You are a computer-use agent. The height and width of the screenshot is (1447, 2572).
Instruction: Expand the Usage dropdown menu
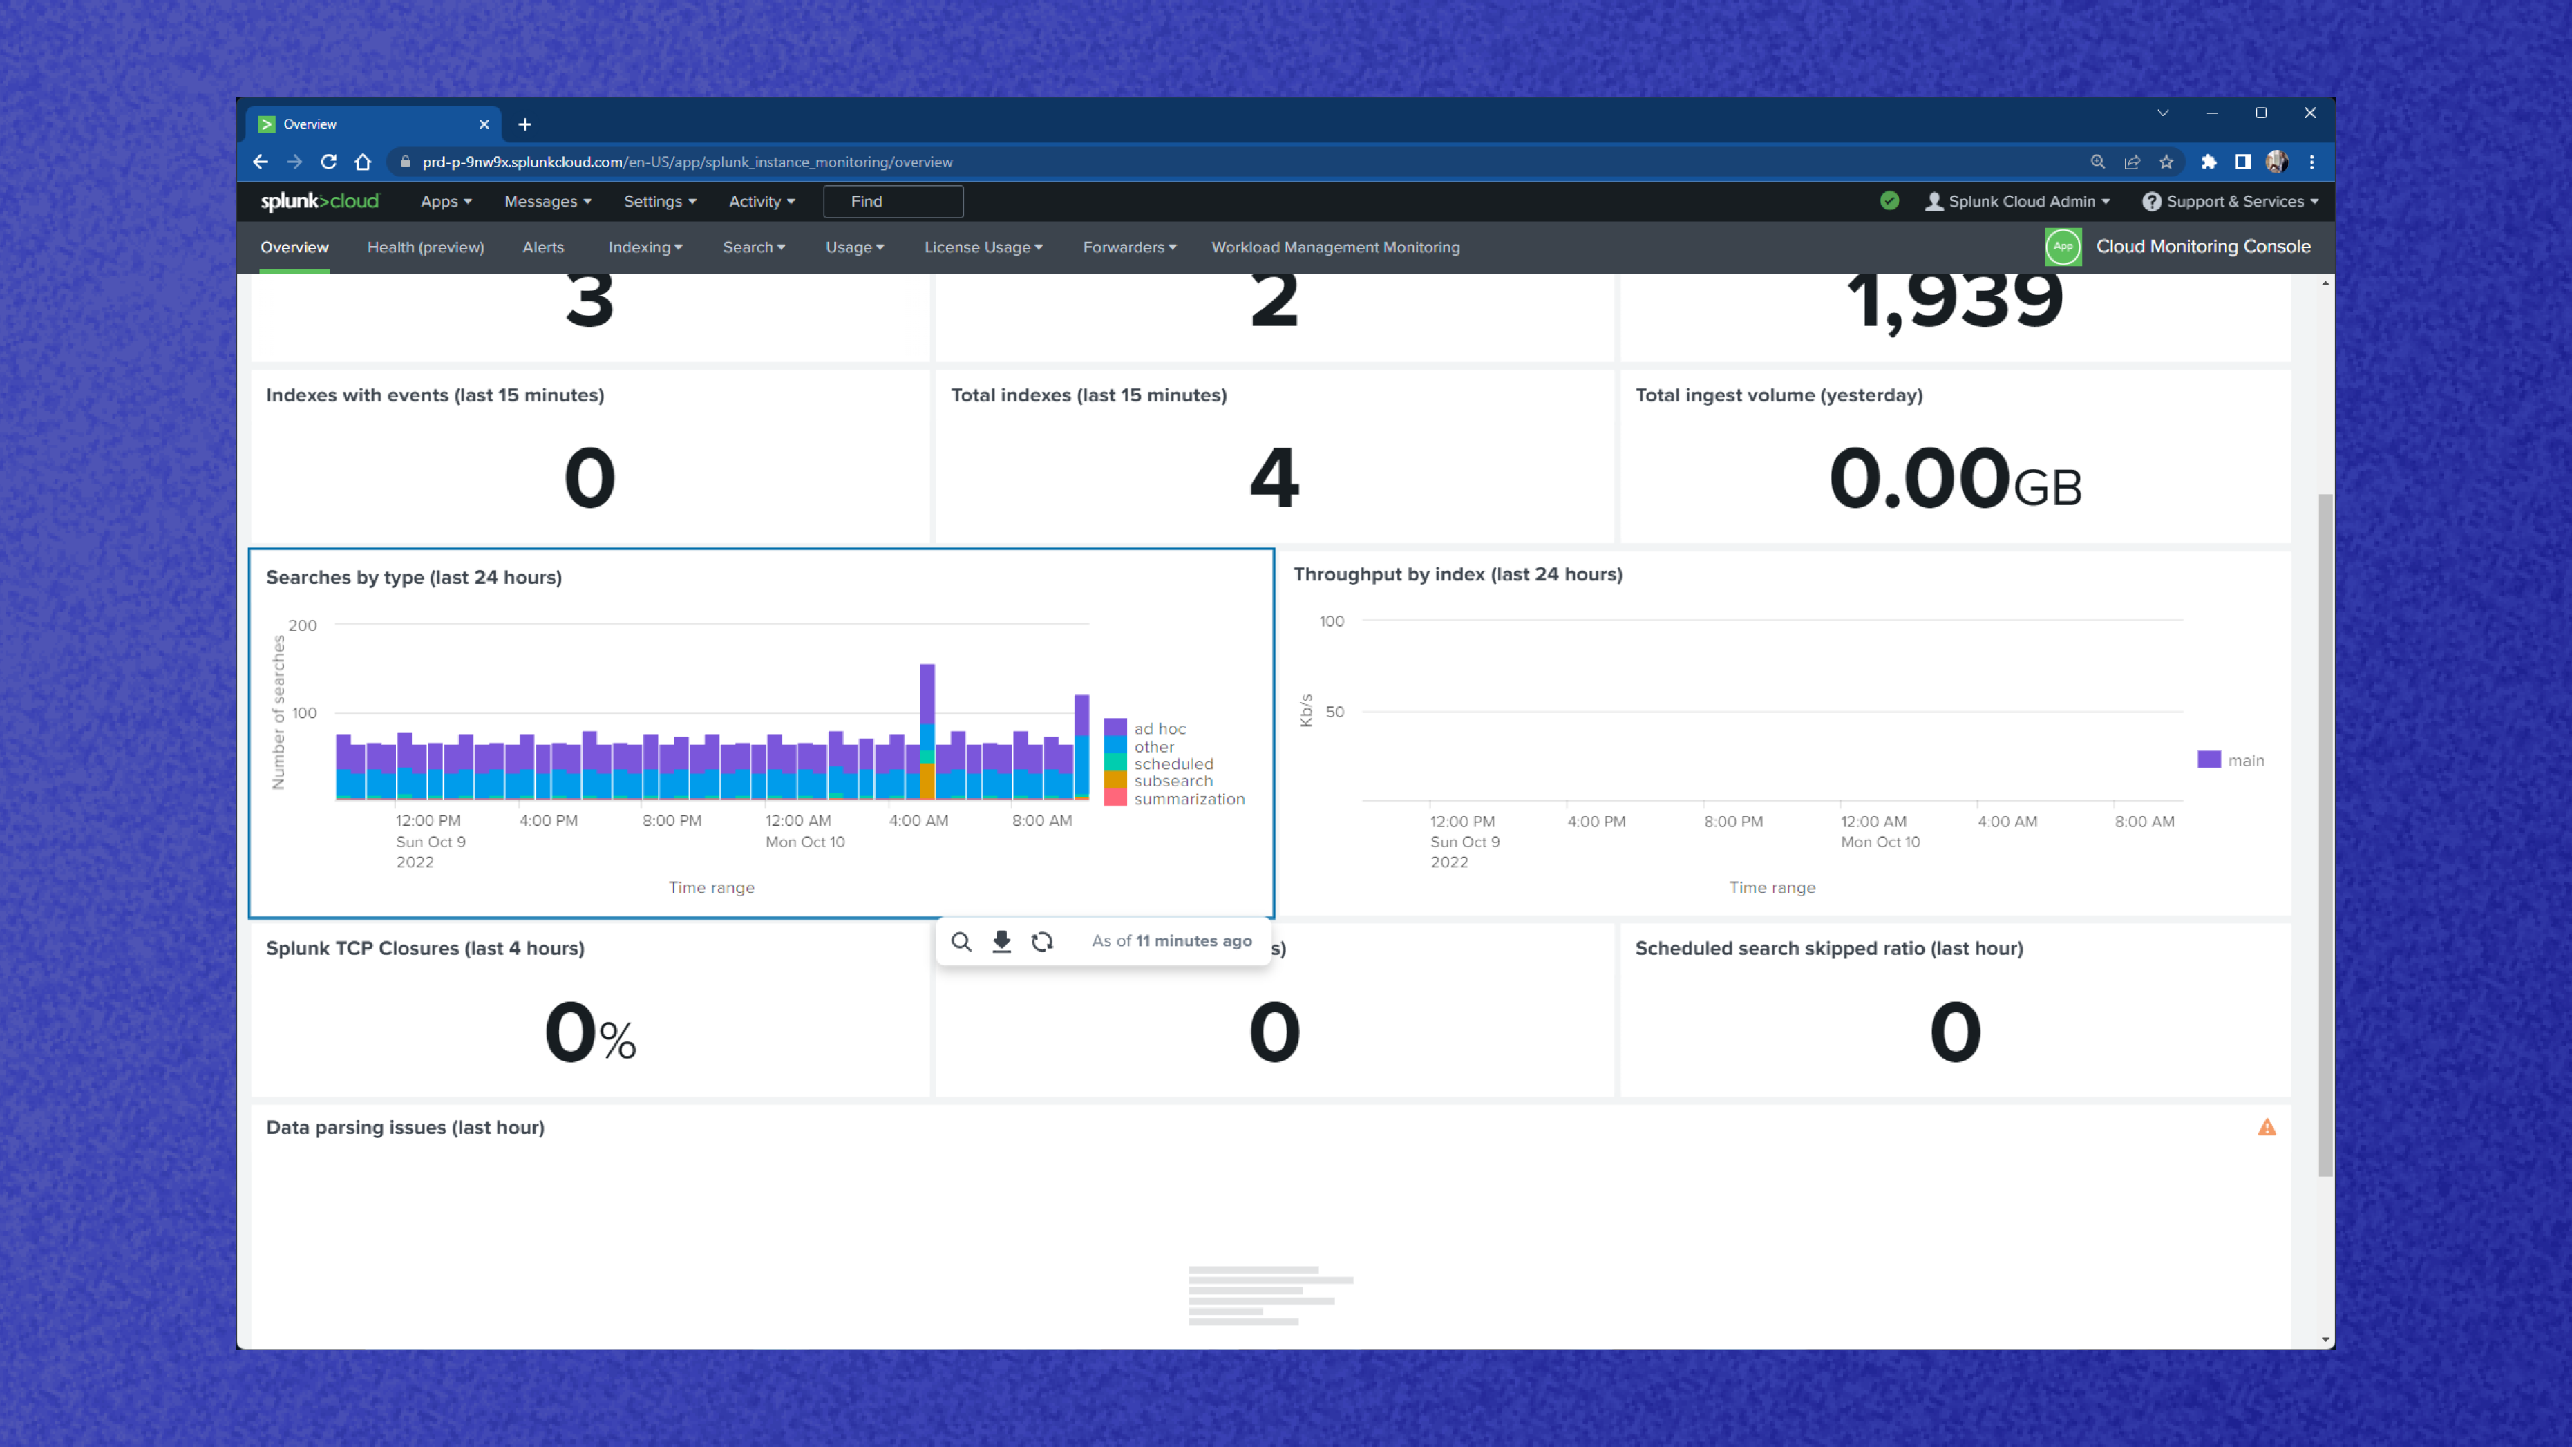click(x=855, y=245)
